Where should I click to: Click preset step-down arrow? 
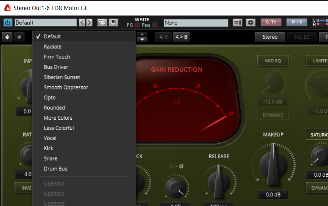pos(142,39)
